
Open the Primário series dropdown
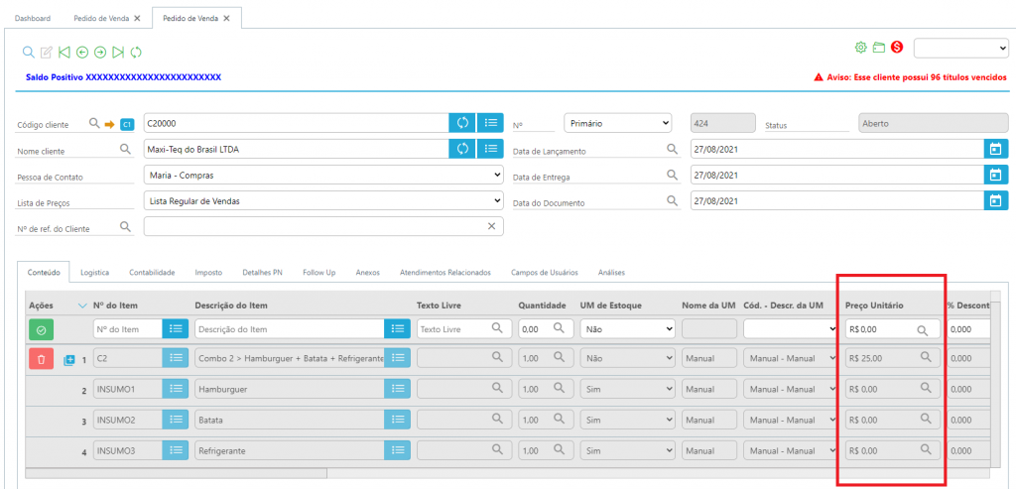[x=618, y=123]
